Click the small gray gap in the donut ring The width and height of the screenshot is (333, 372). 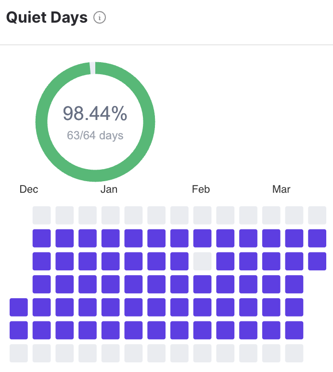click(92, 68)
